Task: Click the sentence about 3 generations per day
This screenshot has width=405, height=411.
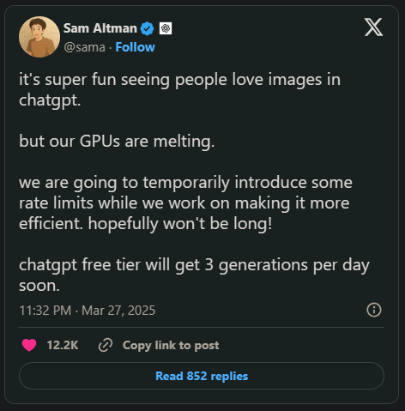Action: (x=194, y=275)
